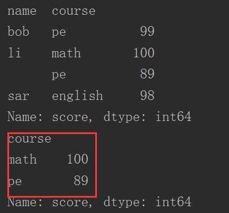The height and width of the screenshot is (213, 229).
Task: Click value 89 in the second output
Action: 81,181
